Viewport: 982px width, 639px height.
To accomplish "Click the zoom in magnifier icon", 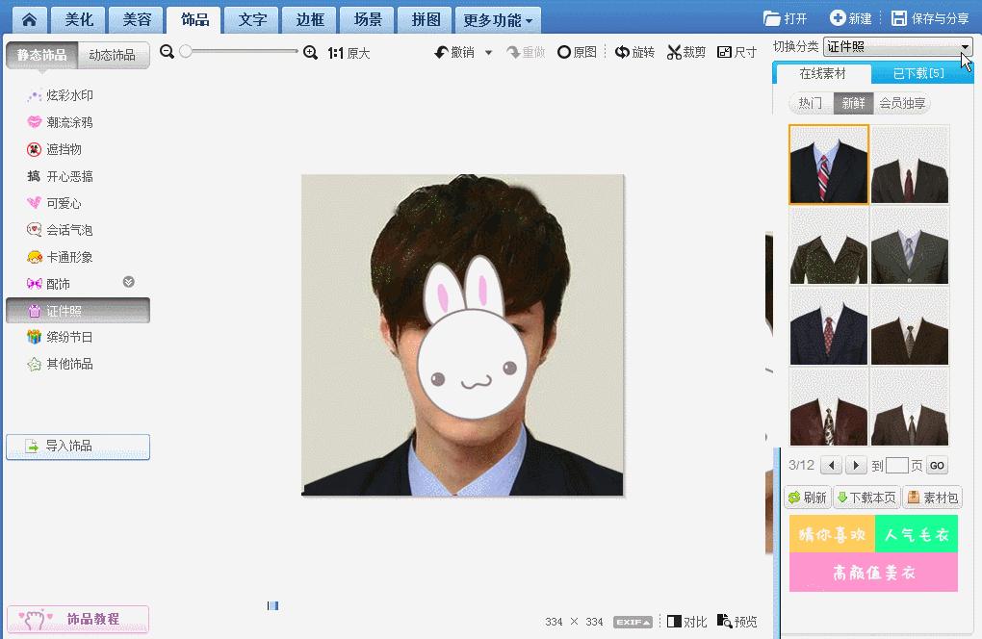I will (310, 53).
